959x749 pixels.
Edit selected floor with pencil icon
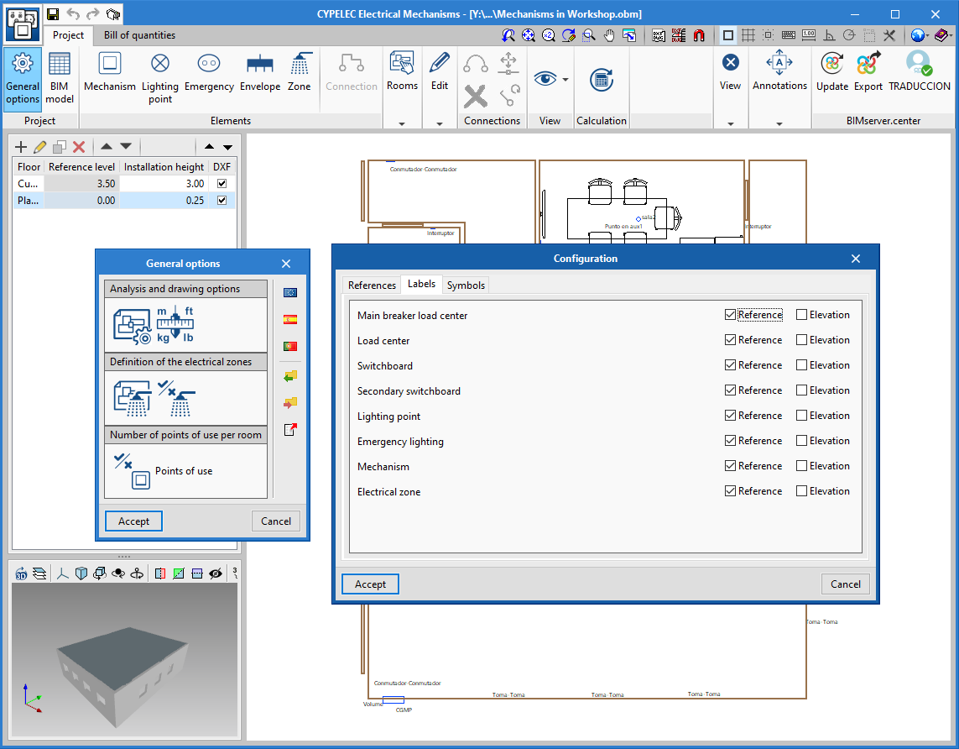pyautogui.click(x=39, y=147)
